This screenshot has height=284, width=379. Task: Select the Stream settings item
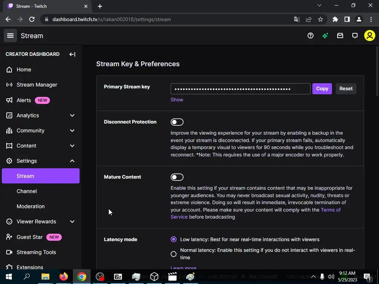41,176
